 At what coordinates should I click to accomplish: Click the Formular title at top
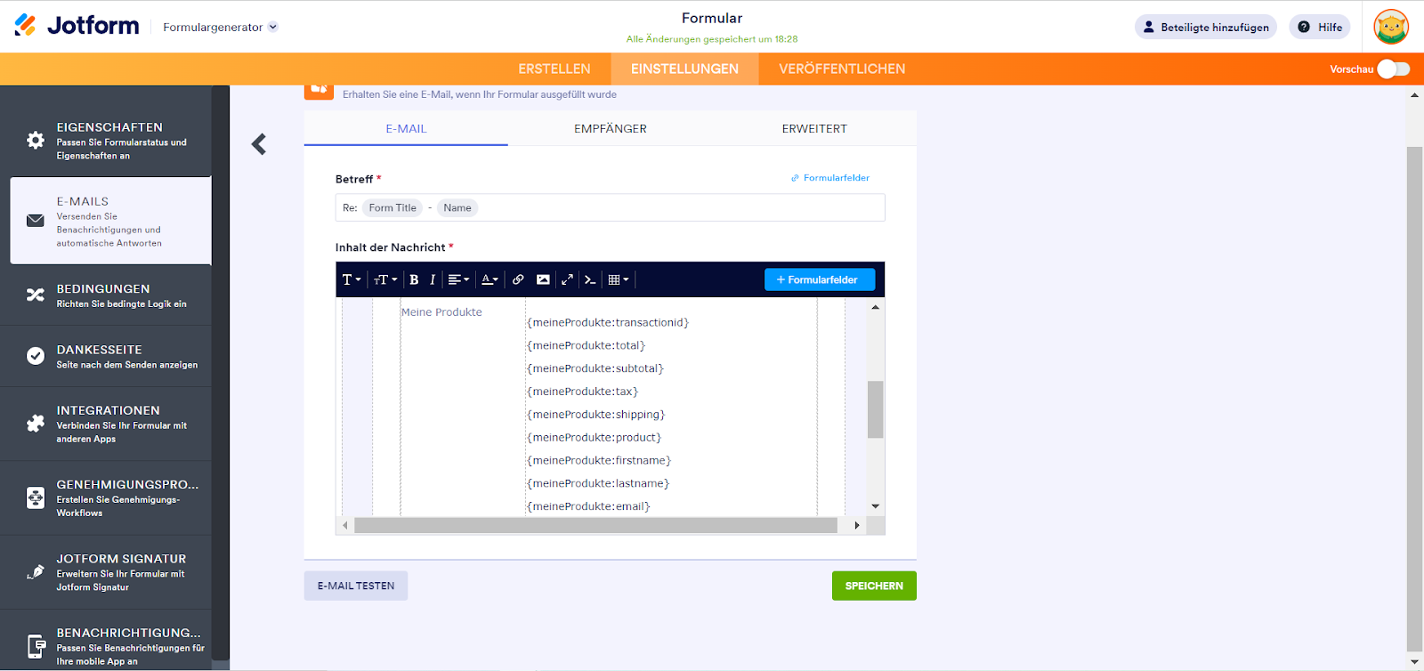coord(712,18)
